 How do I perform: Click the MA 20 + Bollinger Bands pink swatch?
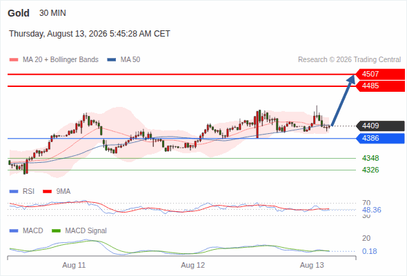click(14, 60)
